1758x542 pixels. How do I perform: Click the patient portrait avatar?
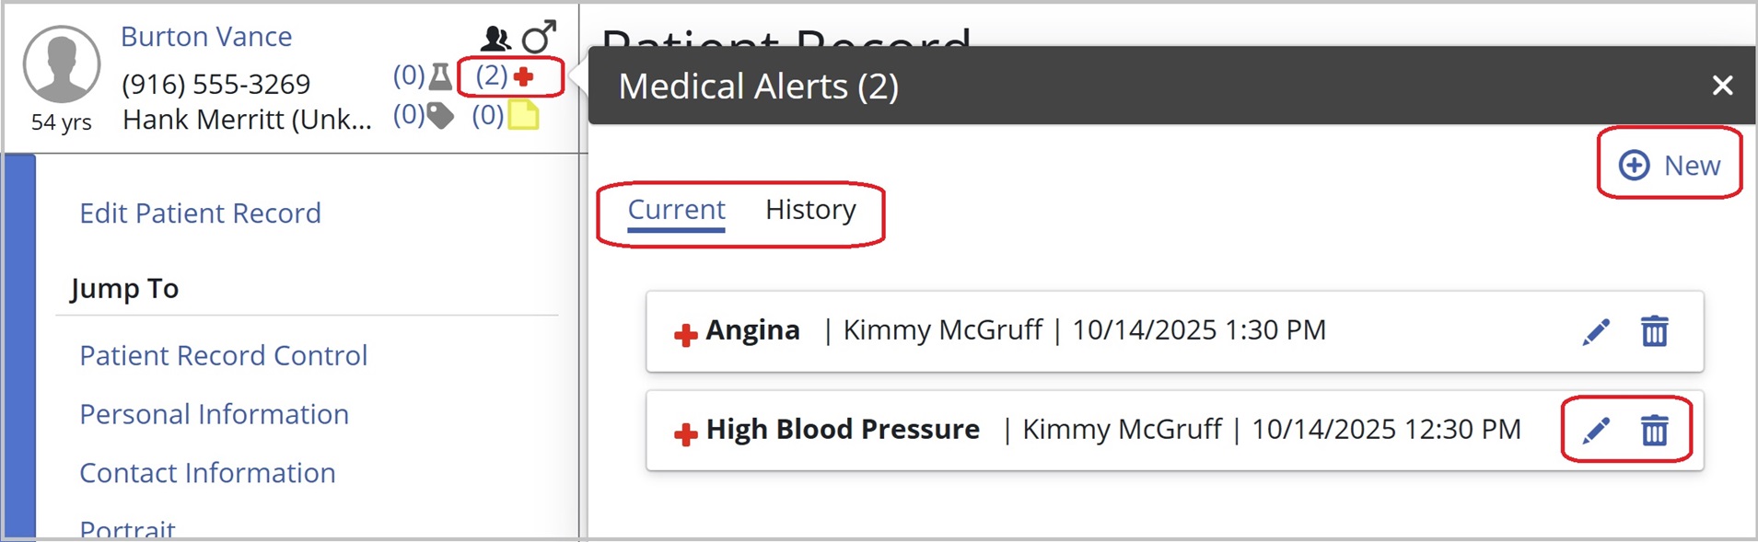(62, 63)
